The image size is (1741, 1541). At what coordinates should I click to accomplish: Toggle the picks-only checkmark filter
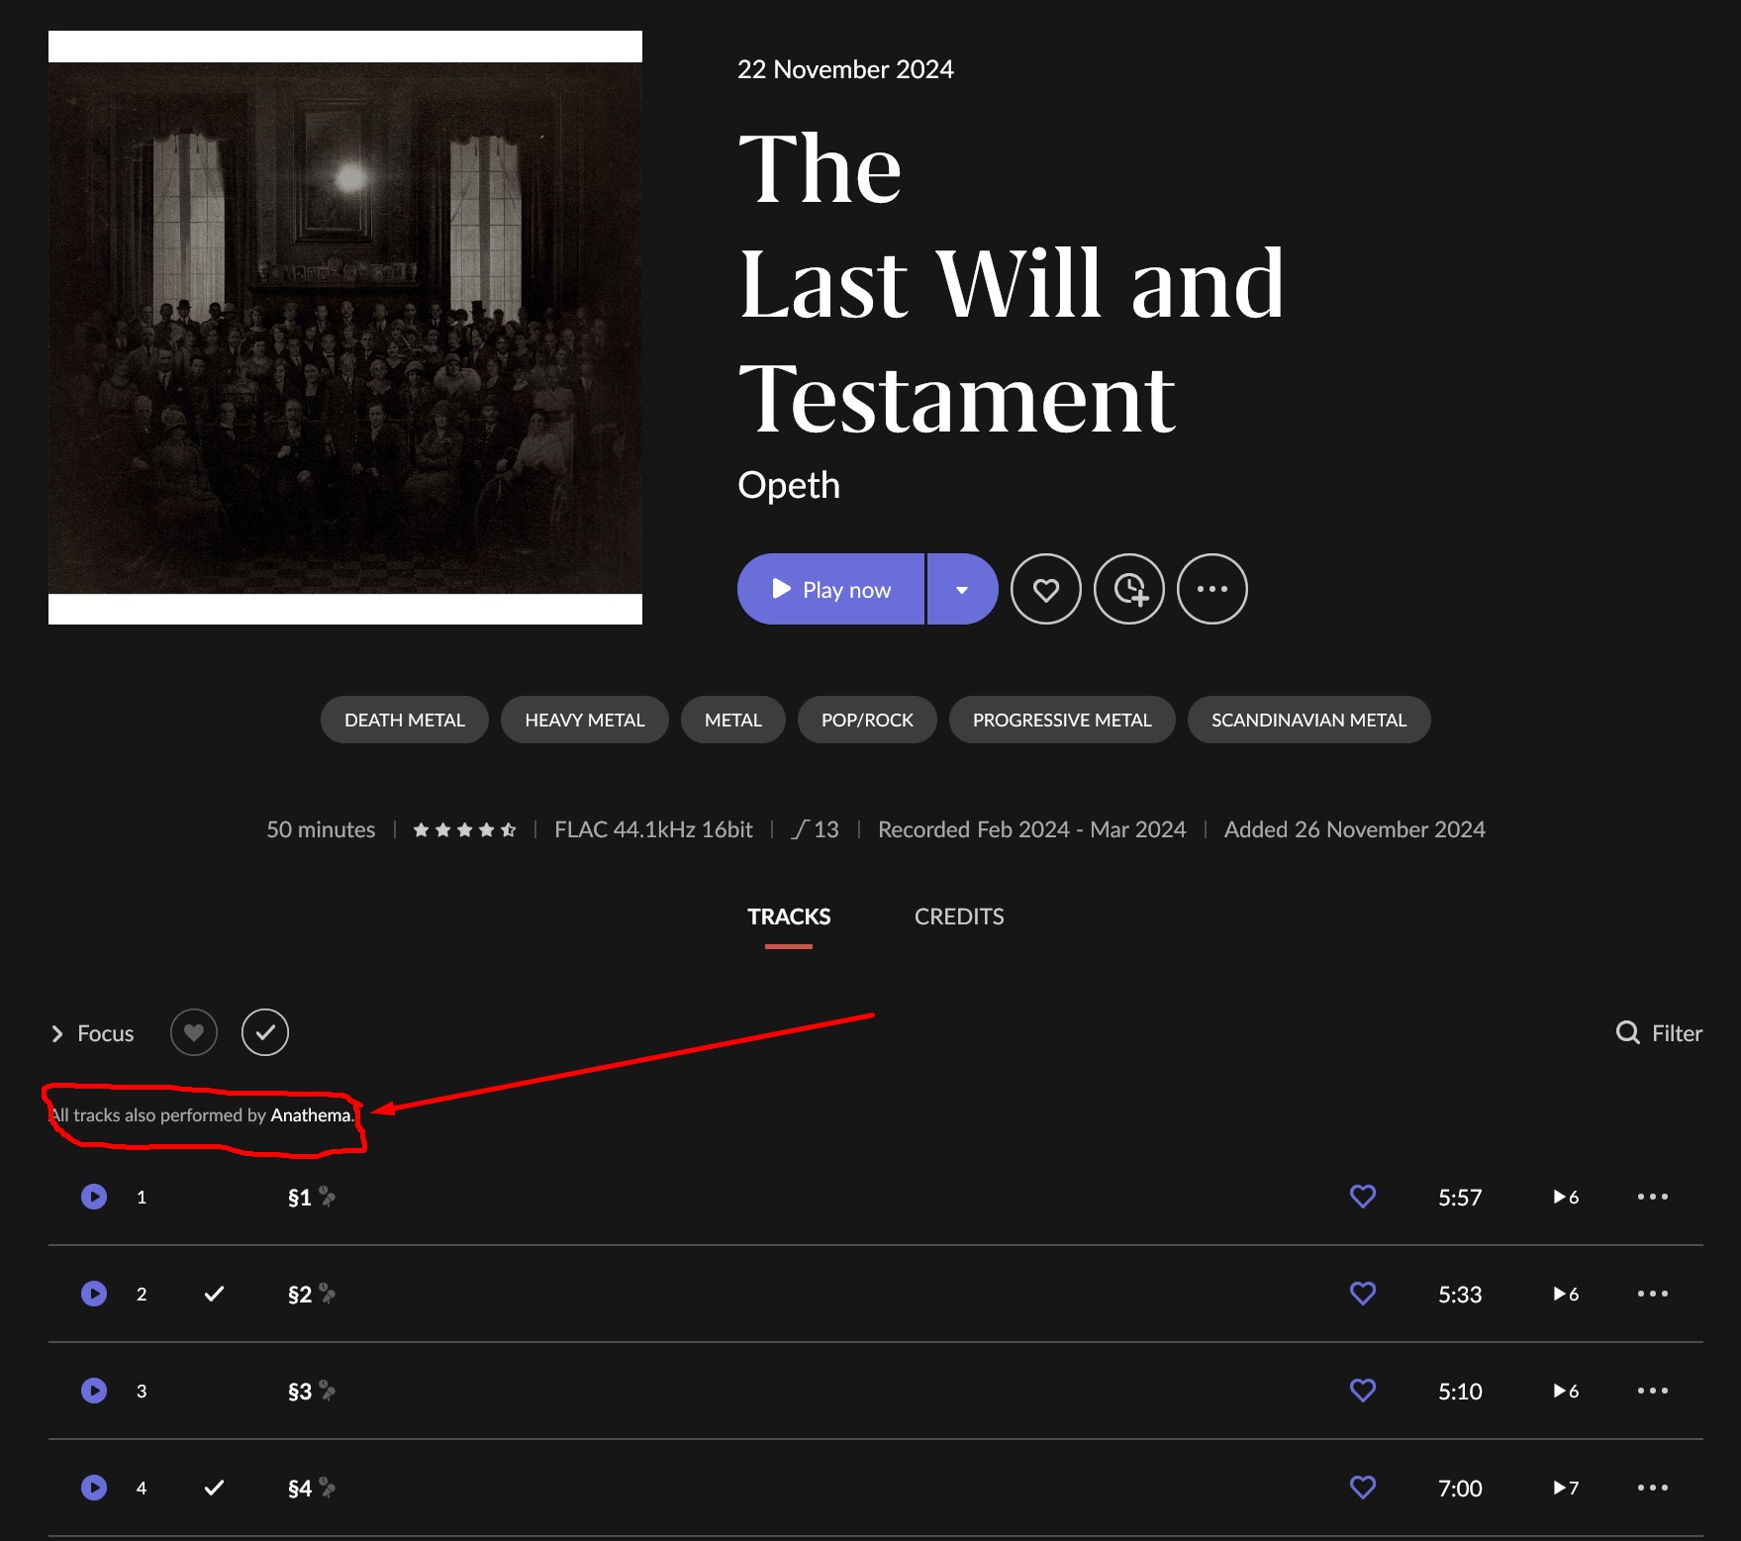[x=265, y=1032]
